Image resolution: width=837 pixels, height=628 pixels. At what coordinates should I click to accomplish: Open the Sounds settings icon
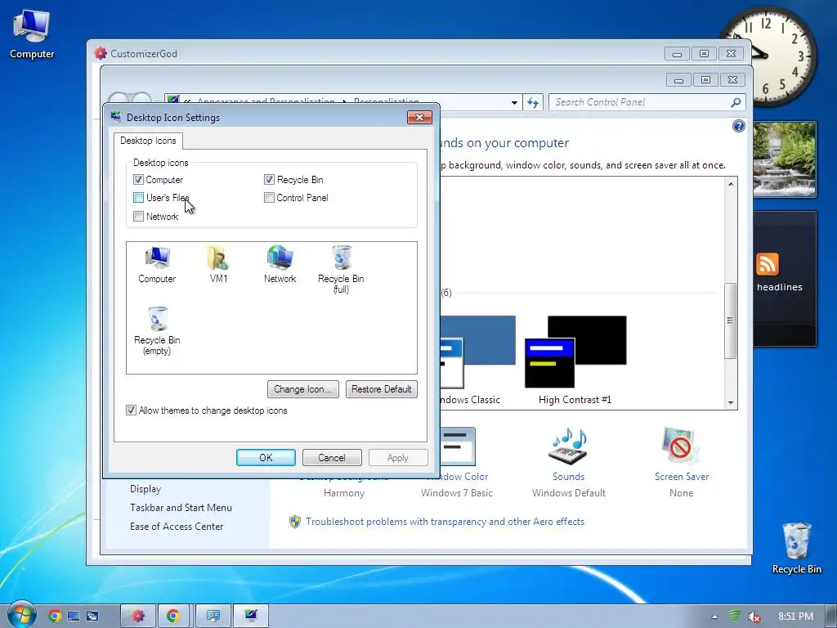coord(569,446)
